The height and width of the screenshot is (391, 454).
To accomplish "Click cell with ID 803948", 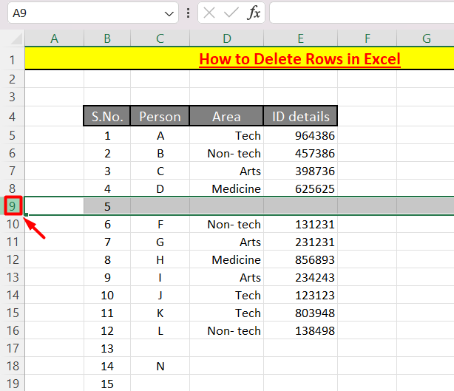I will point(300,313).
